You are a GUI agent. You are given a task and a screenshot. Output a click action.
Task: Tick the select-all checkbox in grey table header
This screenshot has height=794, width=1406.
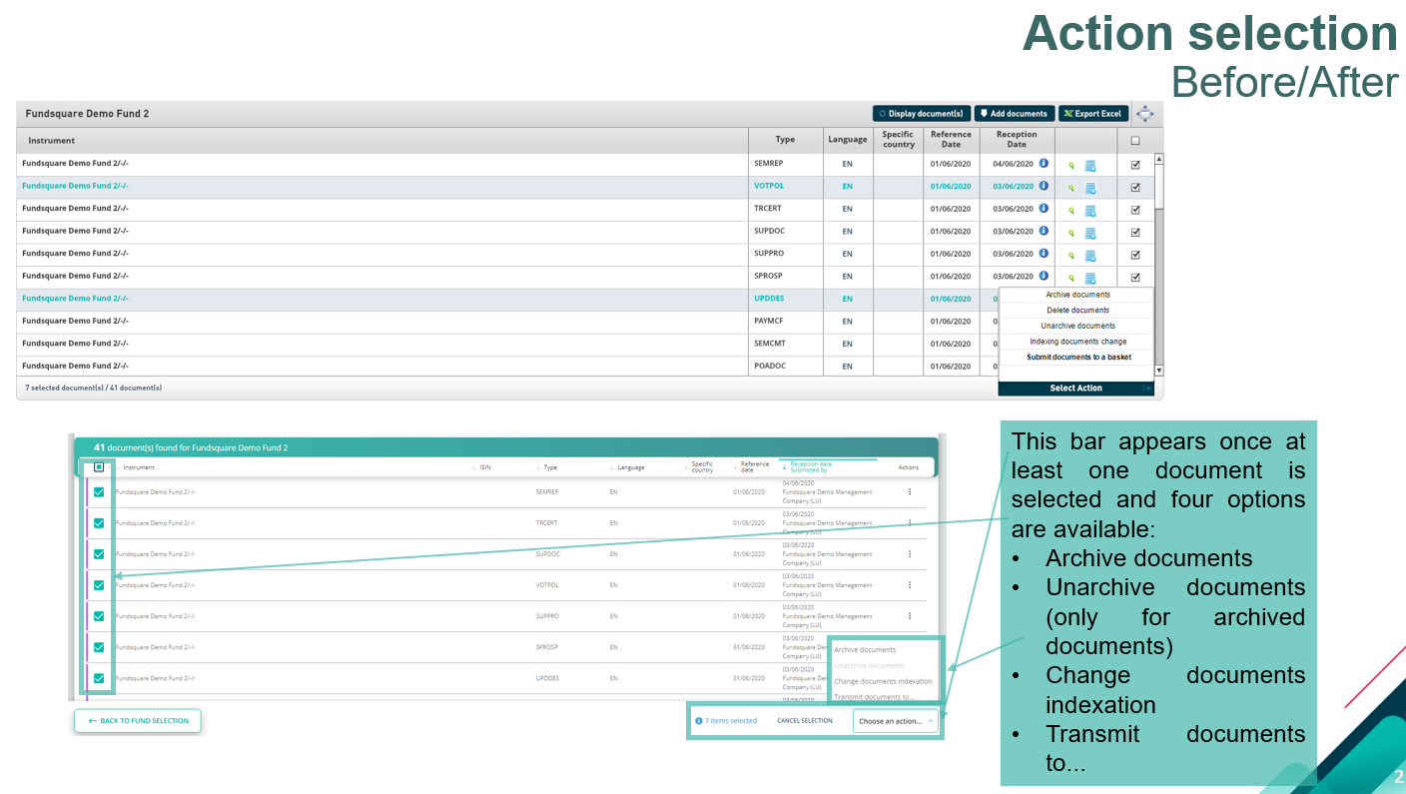1135,141
